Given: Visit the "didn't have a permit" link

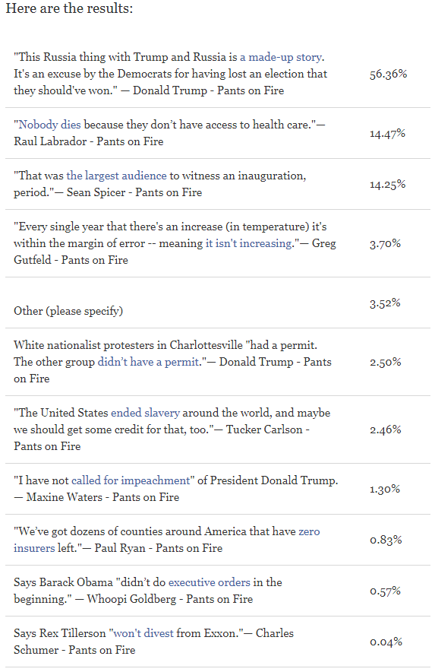Looking at the screenshot, I should click(x=148, y=362).
